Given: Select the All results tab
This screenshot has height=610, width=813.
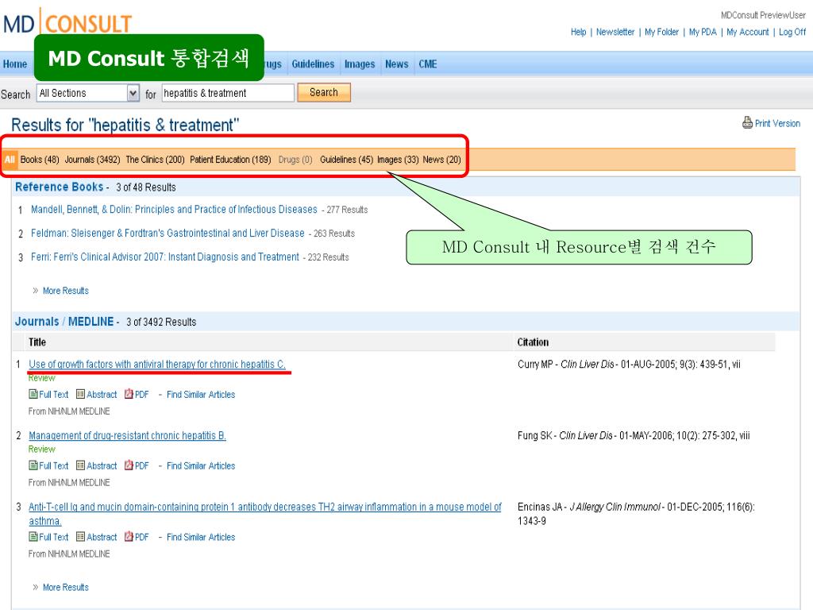Looking at the screenshot, I should point(10,159).
